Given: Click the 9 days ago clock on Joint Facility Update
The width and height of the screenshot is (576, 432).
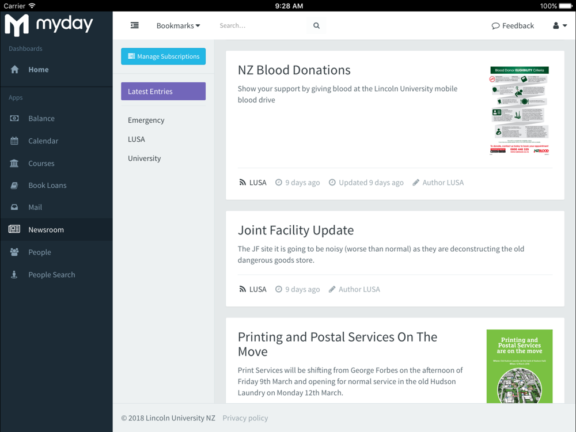Looking at the screenshot, I should [279, 289].
